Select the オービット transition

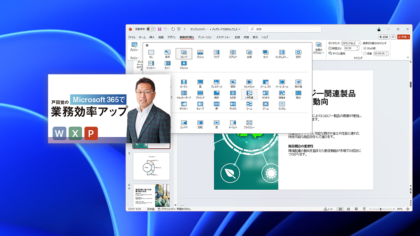(233, 124)
